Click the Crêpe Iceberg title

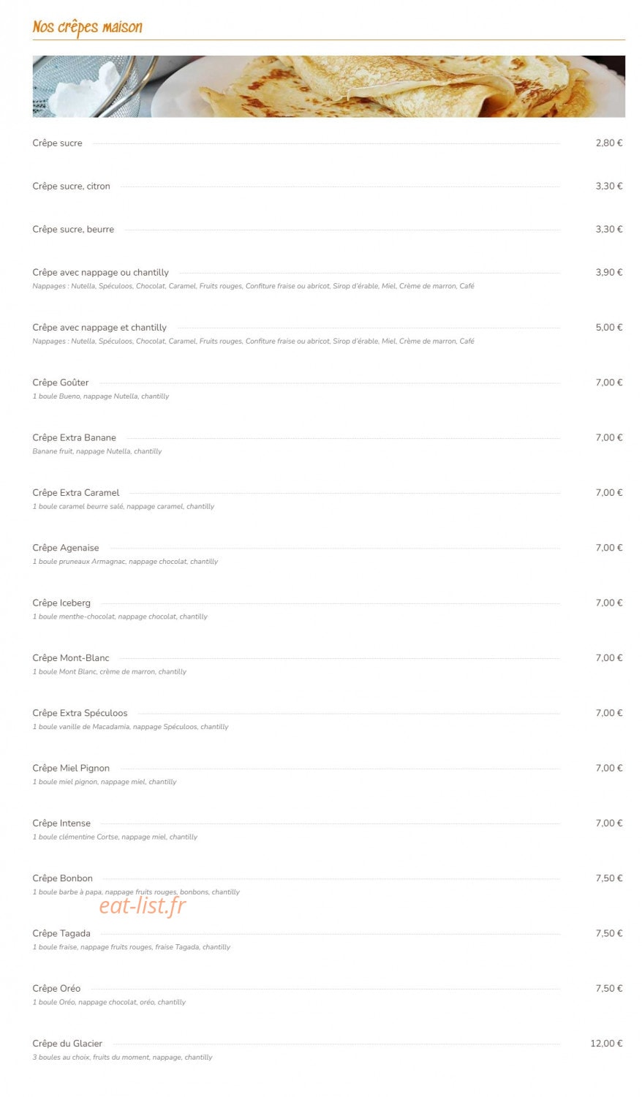(61, 603)
